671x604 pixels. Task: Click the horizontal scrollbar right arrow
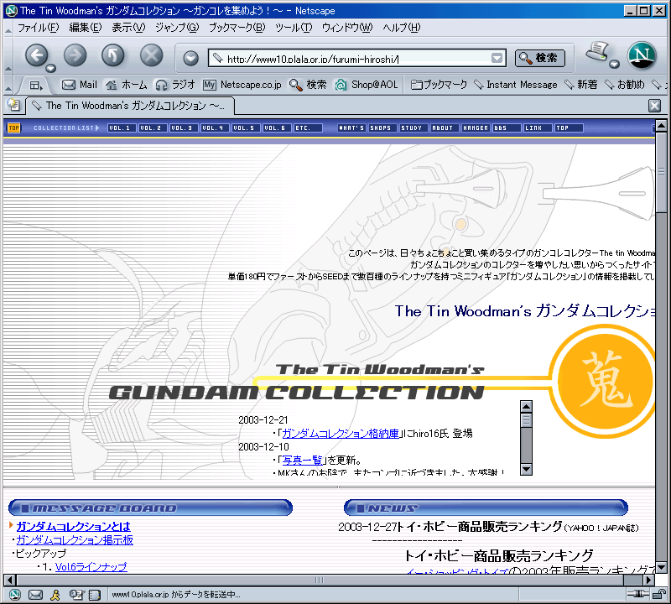648,580
